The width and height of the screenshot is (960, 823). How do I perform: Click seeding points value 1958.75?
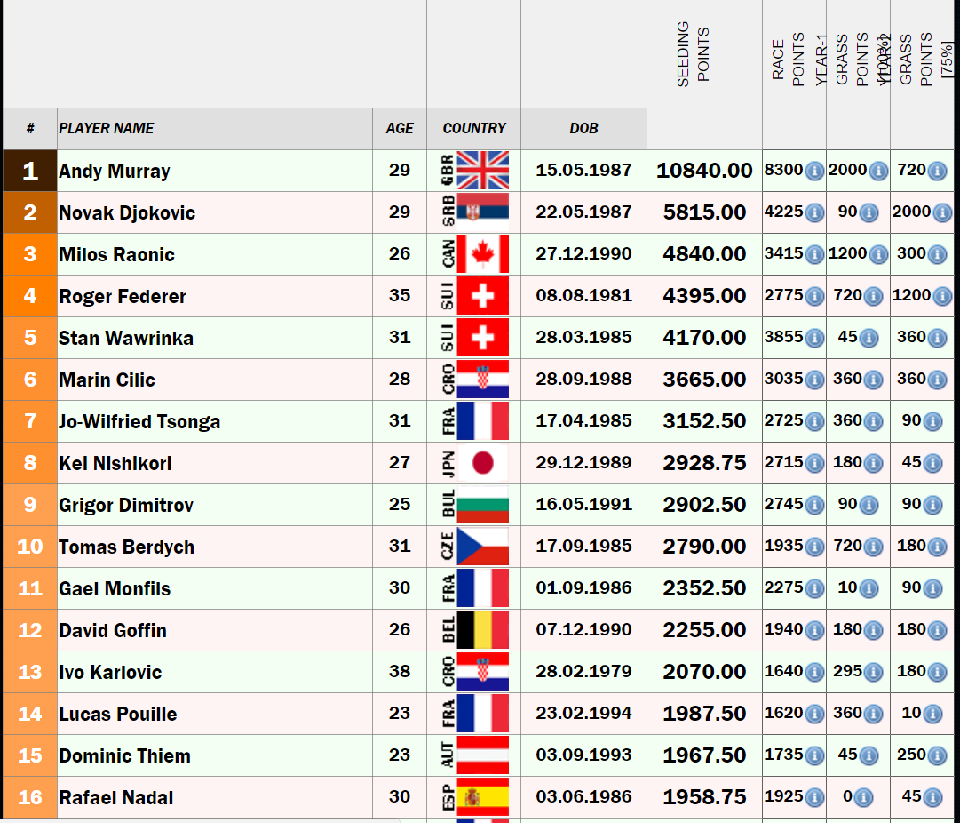pos(704,796)
